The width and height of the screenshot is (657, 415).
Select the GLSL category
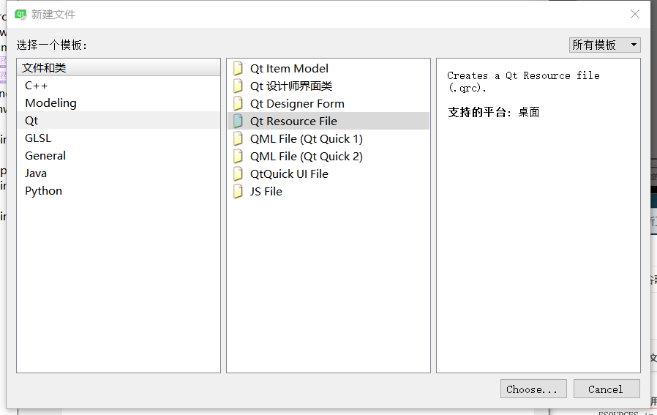click(119, 138)
